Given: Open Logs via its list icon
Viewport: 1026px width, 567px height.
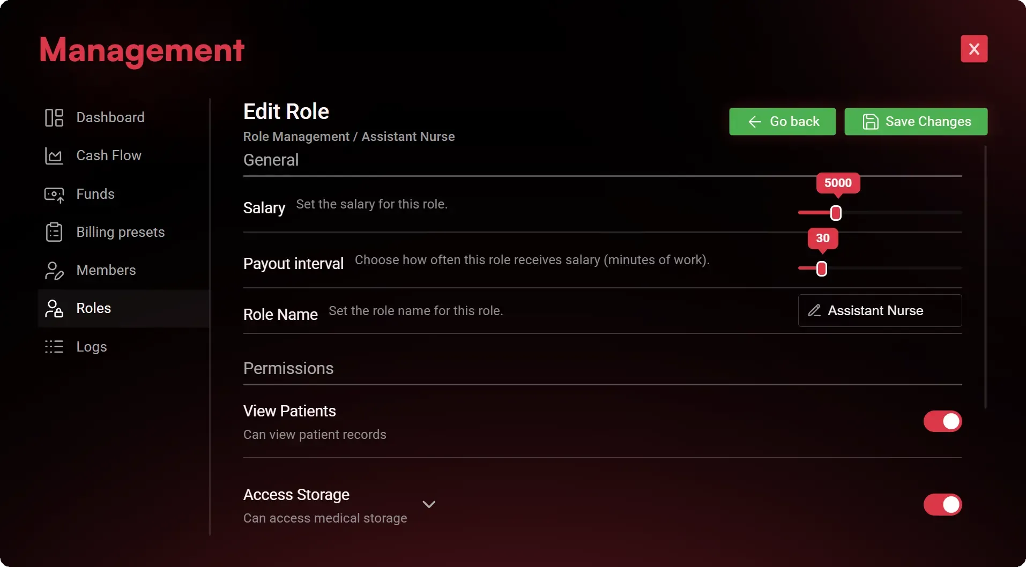Looking at the screenshot, I should point(54,347).
